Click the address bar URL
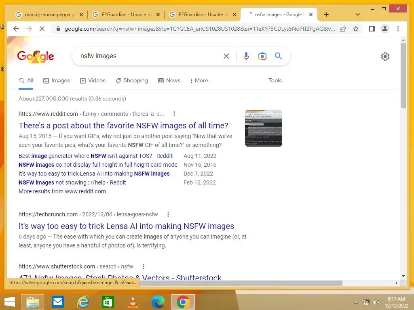414x310 pixels. coord(200,29)
